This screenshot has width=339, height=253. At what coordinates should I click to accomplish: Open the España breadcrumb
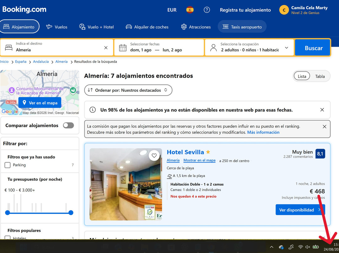click(21, 62)
